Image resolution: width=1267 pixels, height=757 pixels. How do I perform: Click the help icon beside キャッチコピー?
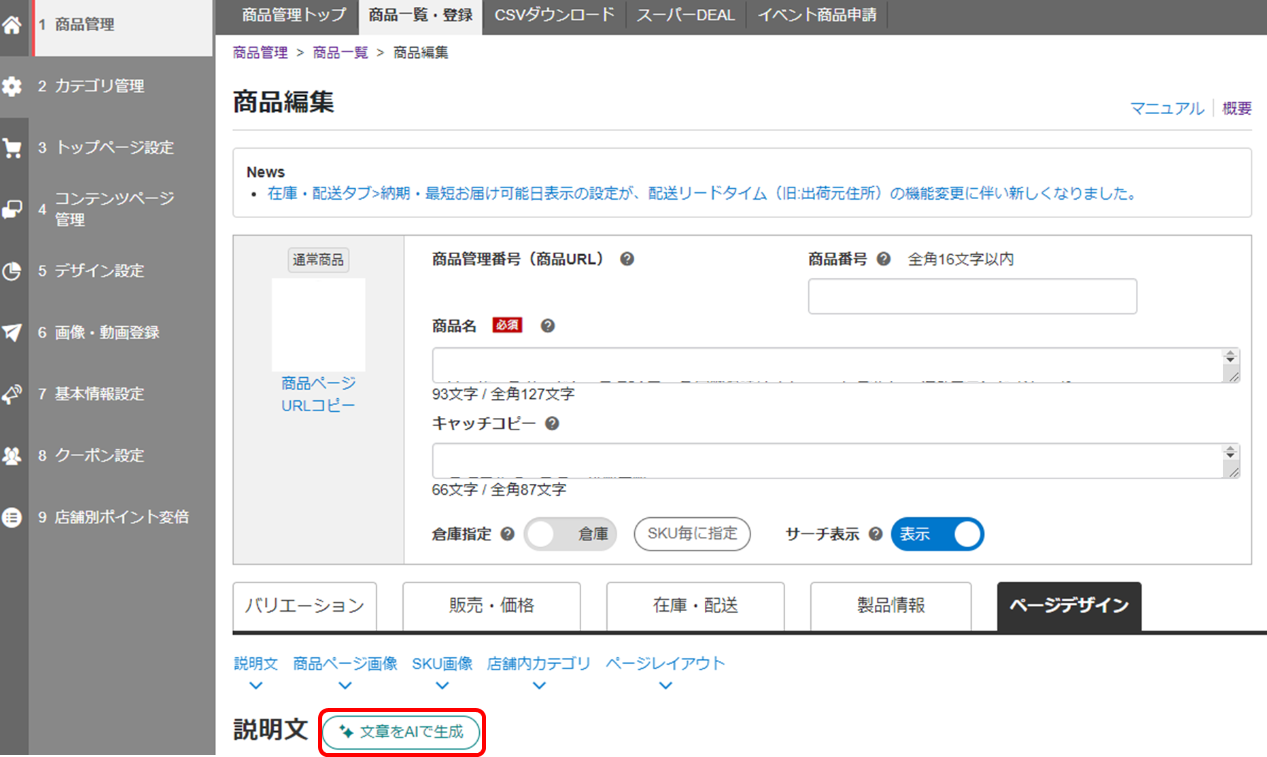tap(553, 423)
